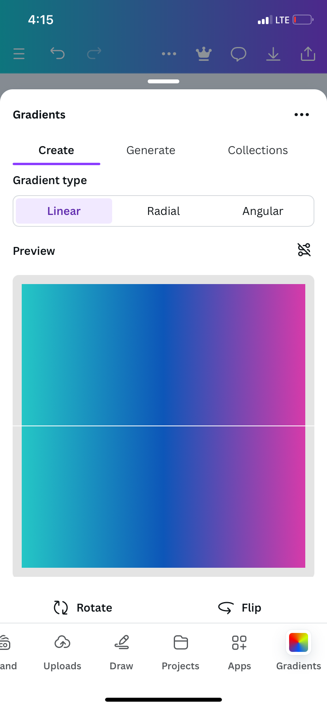Image resolution: width=327 pixels, height=708 pixels.
Task: Tap the gradient path icon beside Preview
Action: pos(304,250)
